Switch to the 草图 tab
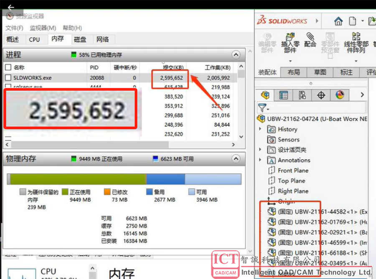This screenshot has width=376, height=279. [320, 72]
